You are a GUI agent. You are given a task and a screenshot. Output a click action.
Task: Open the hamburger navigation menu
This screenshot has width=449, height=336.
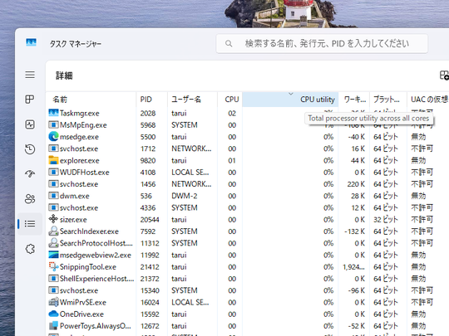pos(30,75)
